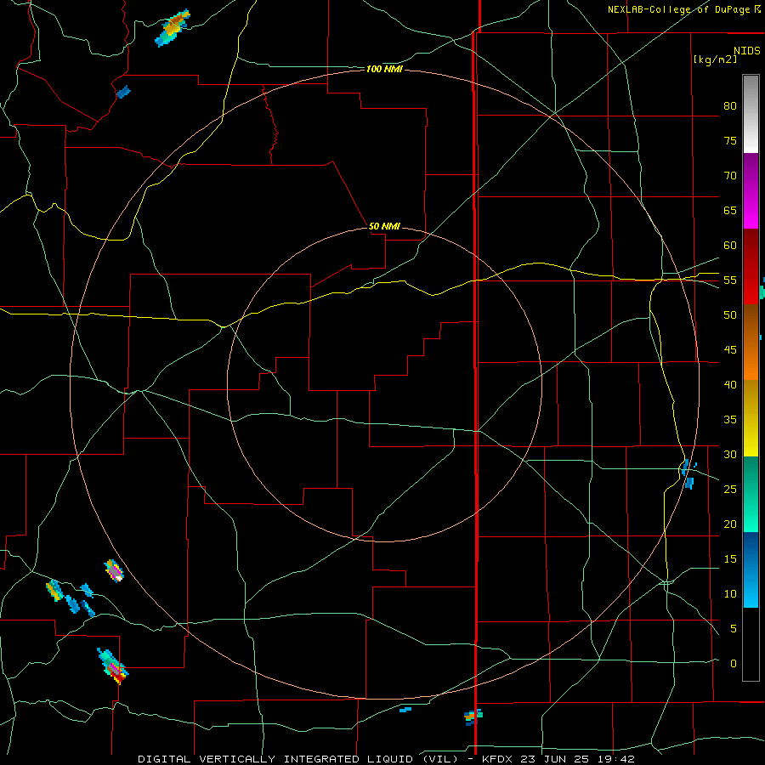Click the purple-core storm cell in southwest

point(114,571)
